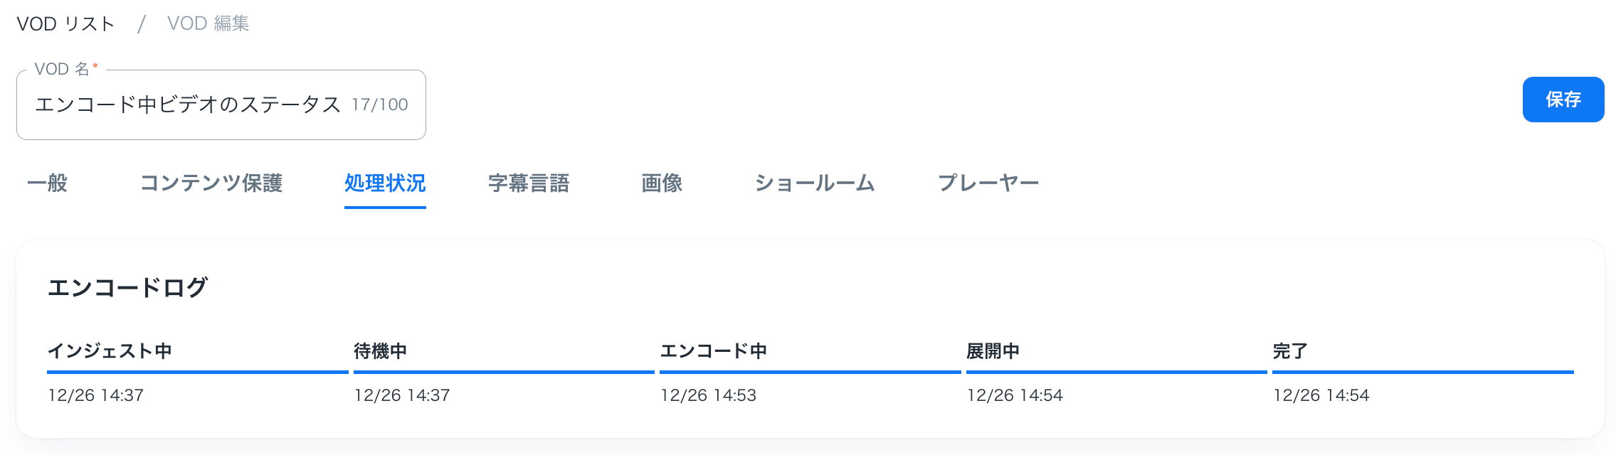
Task: Switch to the 一般 tab
Action: [x=47, y=183]
